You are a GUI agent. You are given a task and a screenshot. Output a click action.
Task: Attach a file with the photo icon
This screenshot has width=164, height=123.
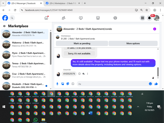pos(63,84)
